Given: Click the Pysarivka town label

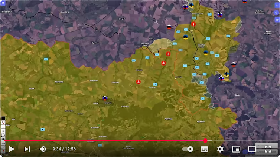Looking at the screenshot, I should click(x=108, y=103).
